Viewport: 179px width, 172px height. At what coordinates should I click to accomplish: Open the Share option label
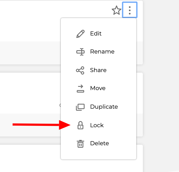[x=98, y=70]
